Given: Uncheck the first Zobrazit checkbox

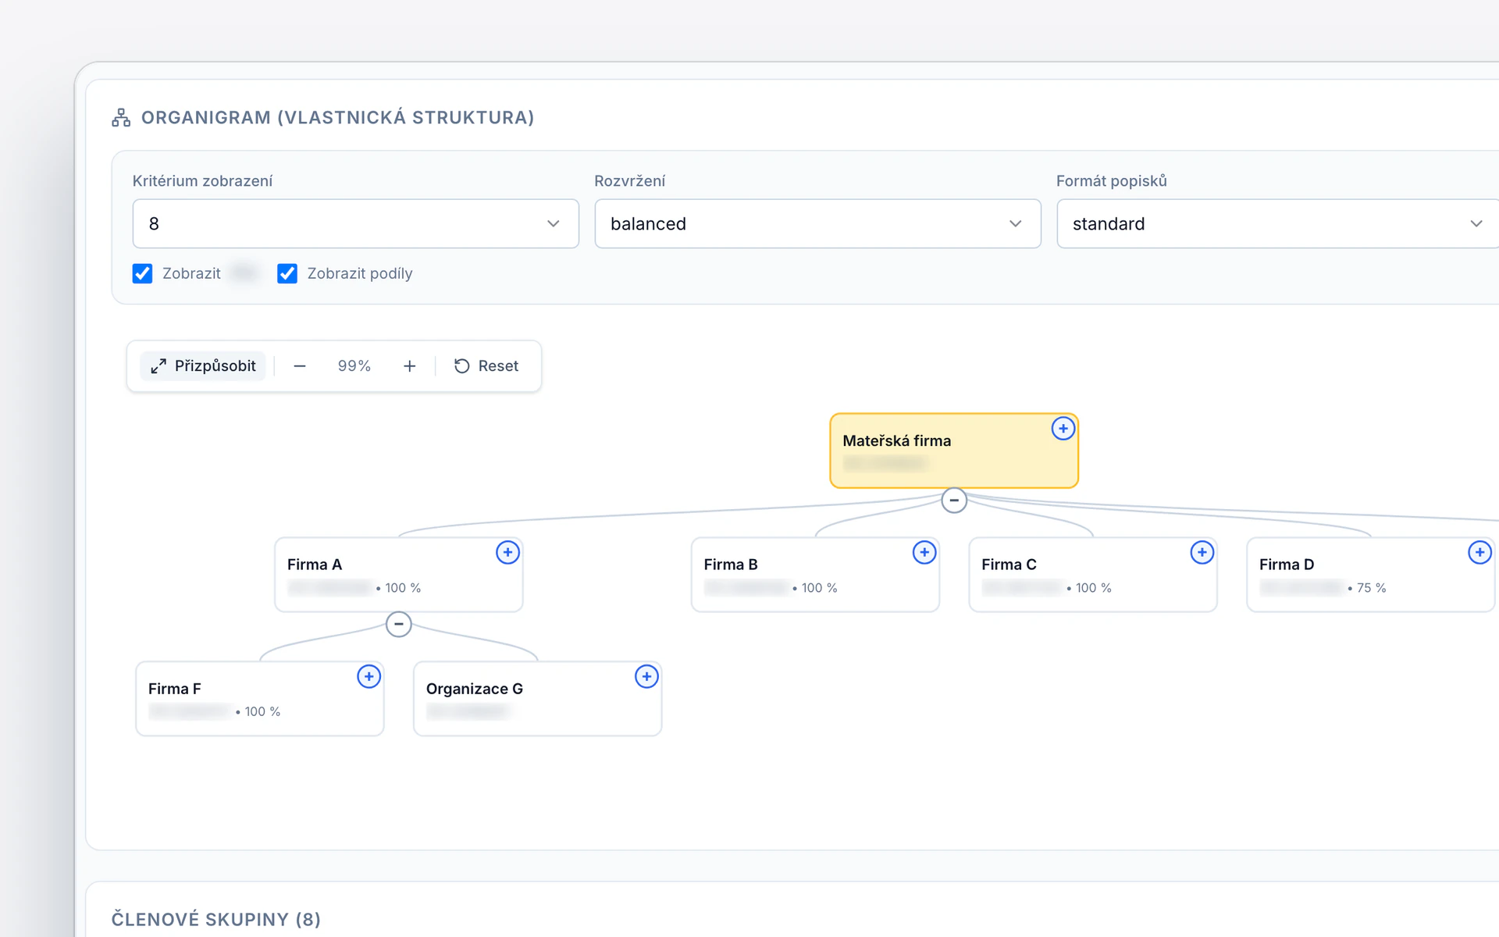Looking at the screenshot, I should tap(142, 274).
